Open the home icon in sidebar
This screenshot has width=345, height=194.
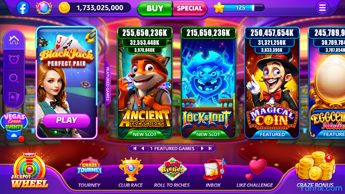click(x=14, y=40)
